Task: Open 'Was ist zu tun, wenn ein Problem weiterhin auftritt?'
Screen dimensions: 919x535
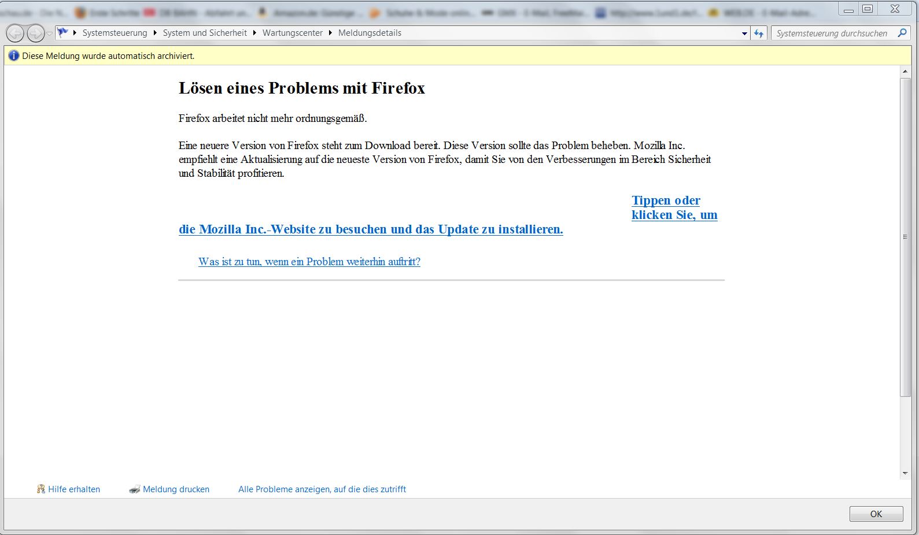Action: (x=309, y=262)
